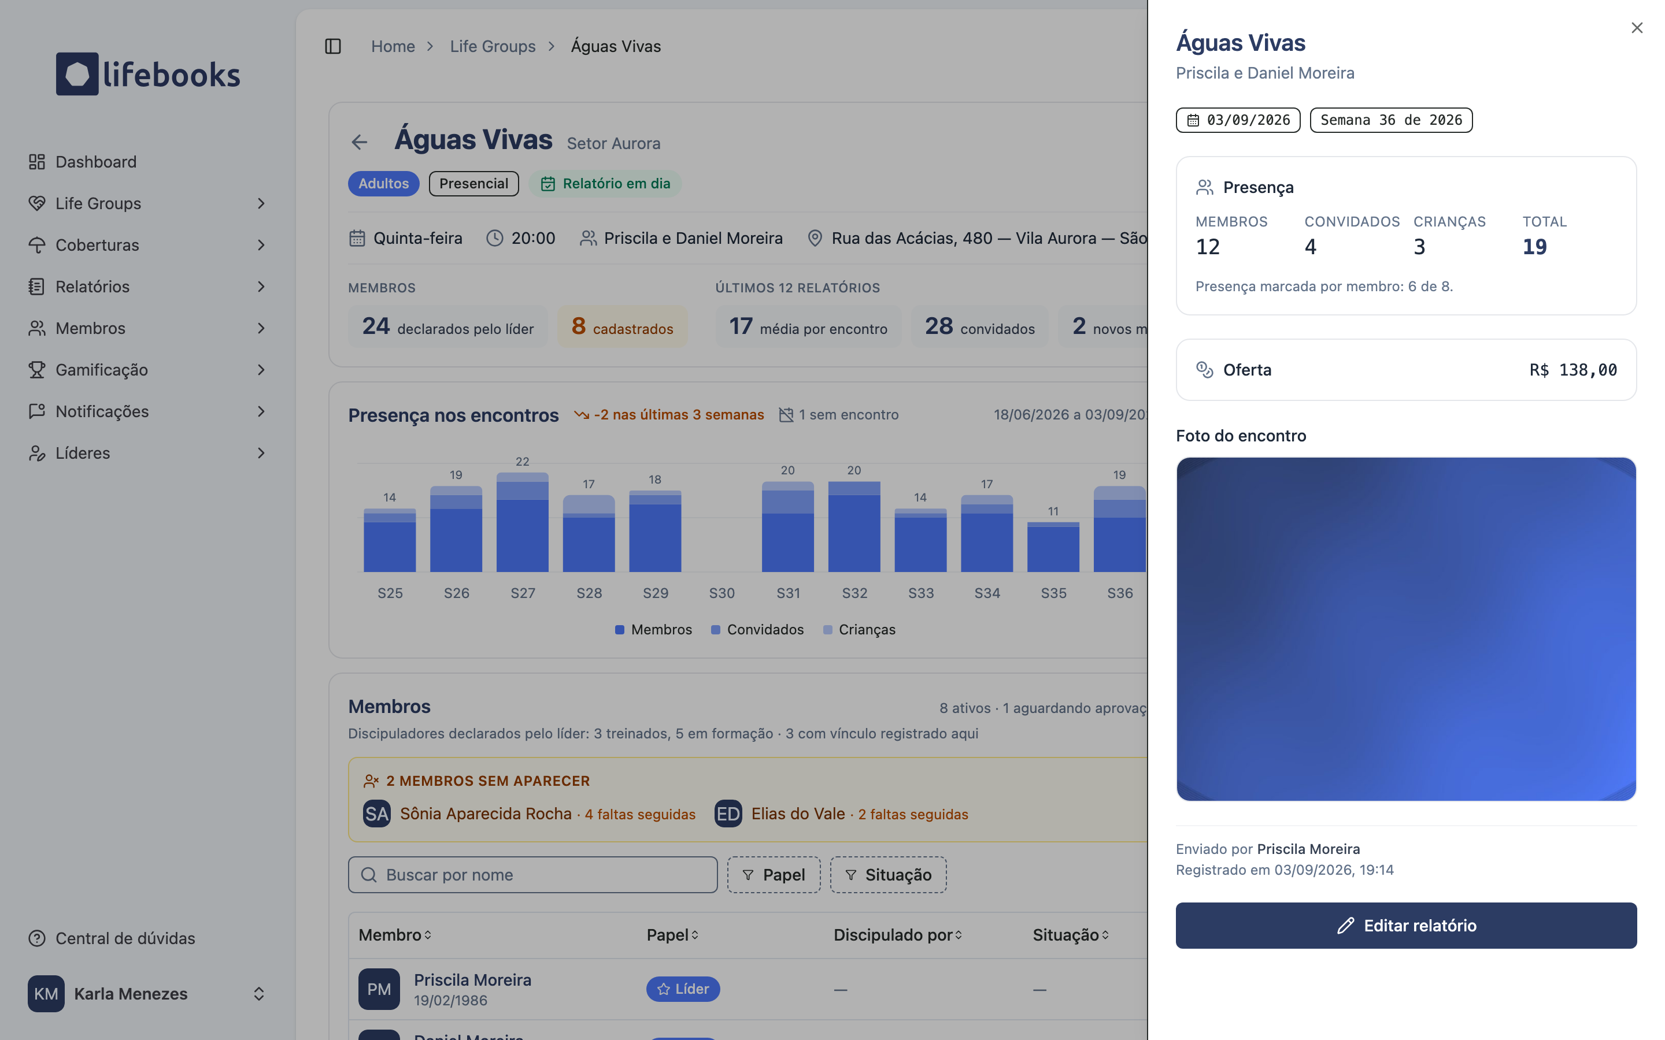Viewport: 1665px width, 1040px height.
Task: Open the encounter photo thumbnail
Action: [1405, 629]
